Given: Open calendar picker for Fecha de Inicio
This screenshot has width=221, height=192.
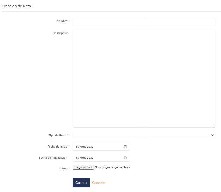Looking at the screenshot, I should (x=125, y=147).
